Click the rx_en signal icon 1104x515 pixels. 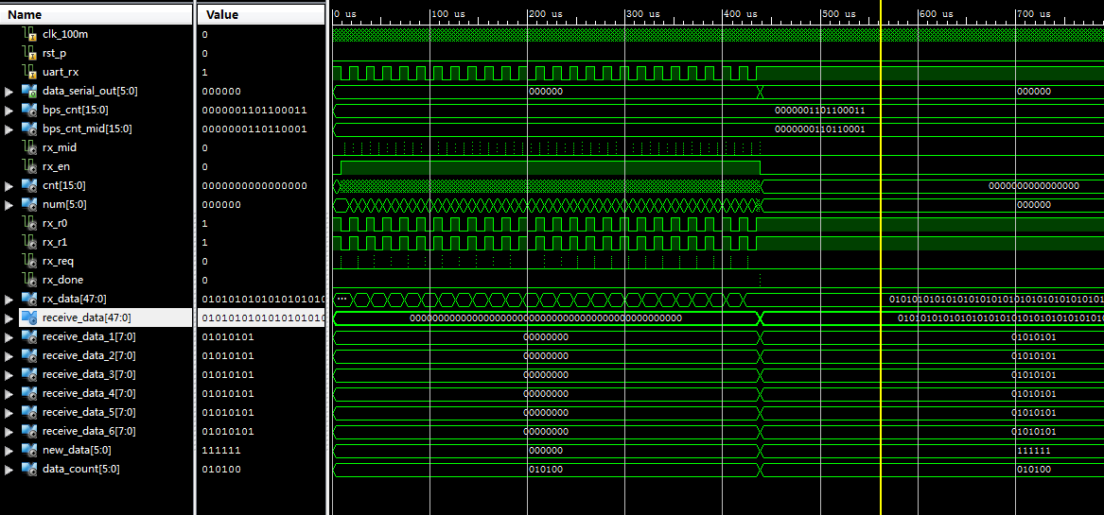click(x=29, y=166)
